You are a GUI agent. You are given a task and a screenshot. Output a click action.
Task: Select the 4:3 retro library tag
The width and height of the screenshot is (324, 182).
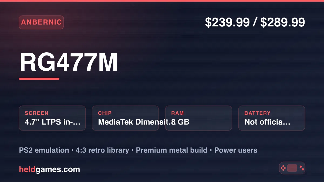tap(103, 150)
